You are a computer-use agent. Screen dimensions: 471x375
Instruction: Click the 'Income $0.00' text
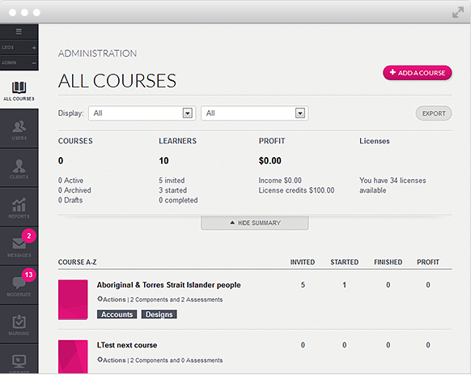(x=280, y=181)
